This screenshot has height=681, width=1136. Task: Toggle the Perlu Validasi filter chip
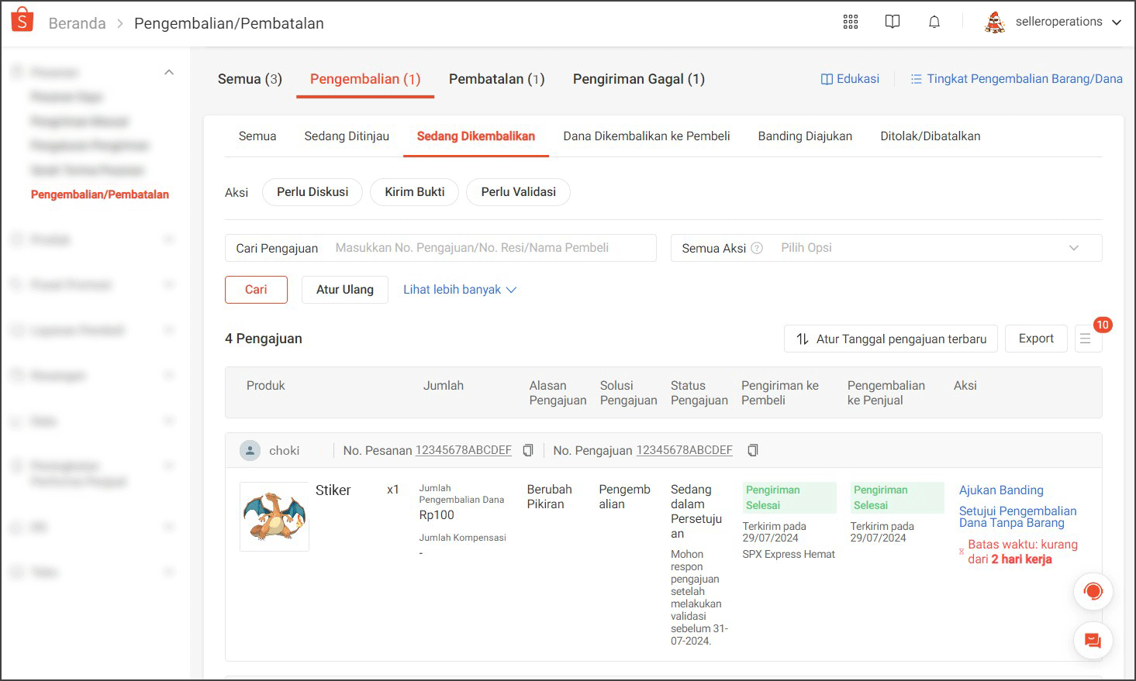coord(518,192)
